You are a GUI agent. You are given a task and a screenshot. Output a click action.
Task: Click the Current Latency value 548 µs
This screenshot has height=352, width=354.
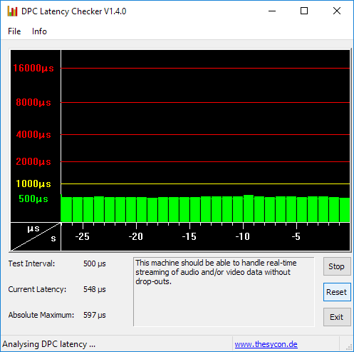(95, 289)
